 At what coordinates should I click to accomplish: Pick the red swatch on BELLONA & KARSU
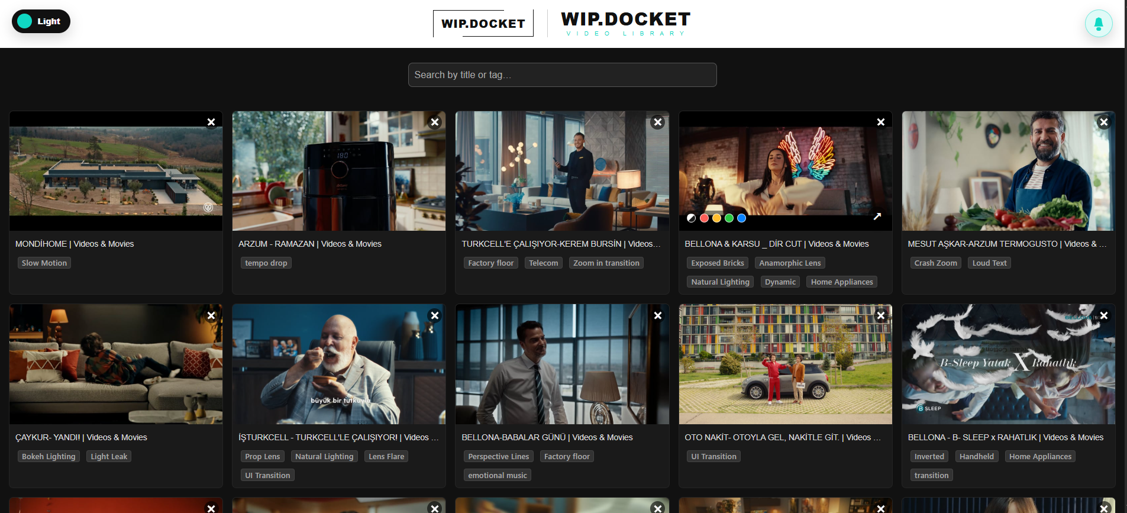click(x=704, y=218)
